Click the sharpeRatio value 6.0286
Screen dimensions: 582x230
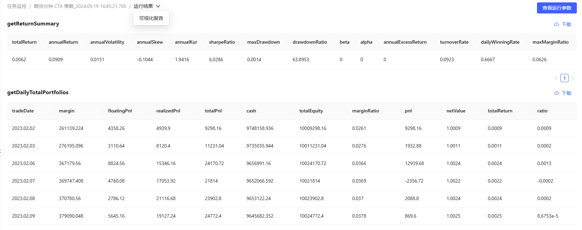(x=216, y=59)
